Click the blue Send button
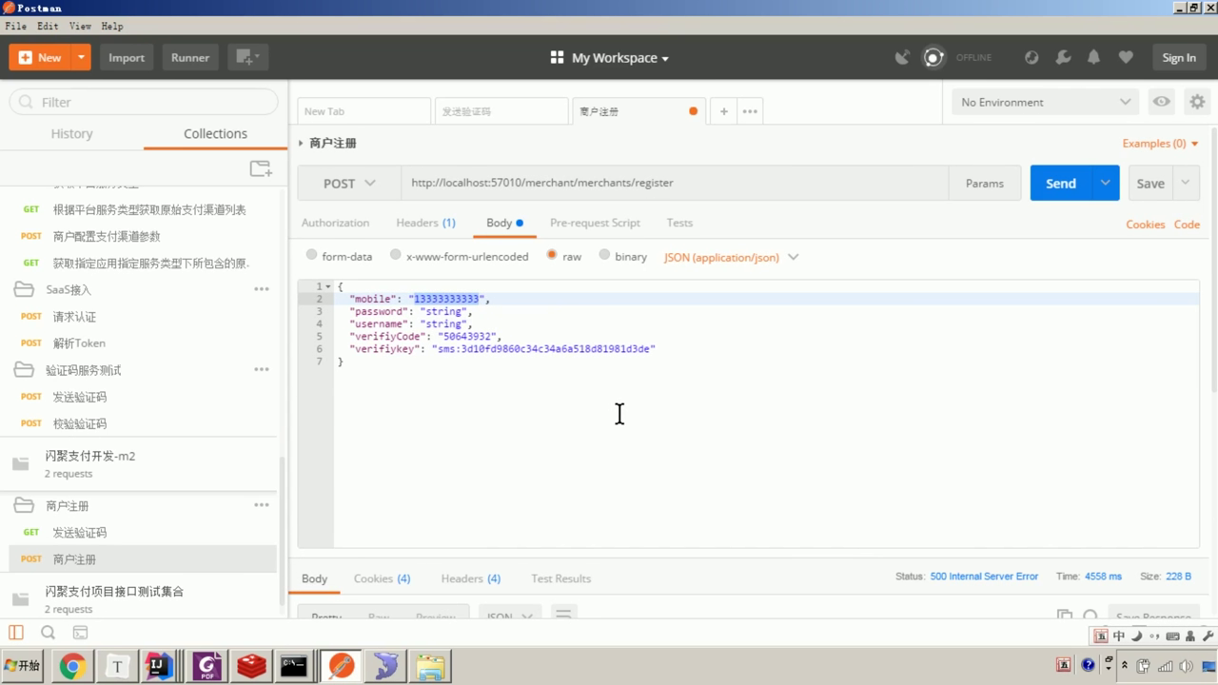Image resolution: width=1218 pixels, height=685 pixels. click(1060, 184)
